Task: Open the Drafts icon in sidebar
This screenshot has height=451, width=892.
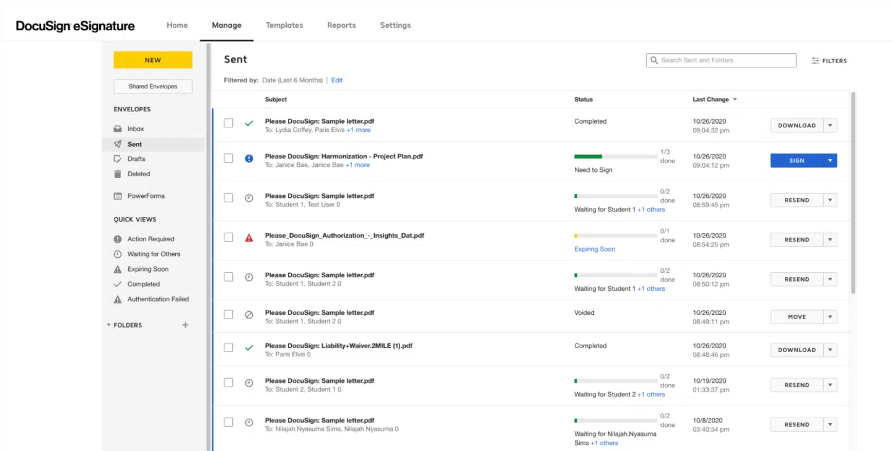Action: [118, 159]
